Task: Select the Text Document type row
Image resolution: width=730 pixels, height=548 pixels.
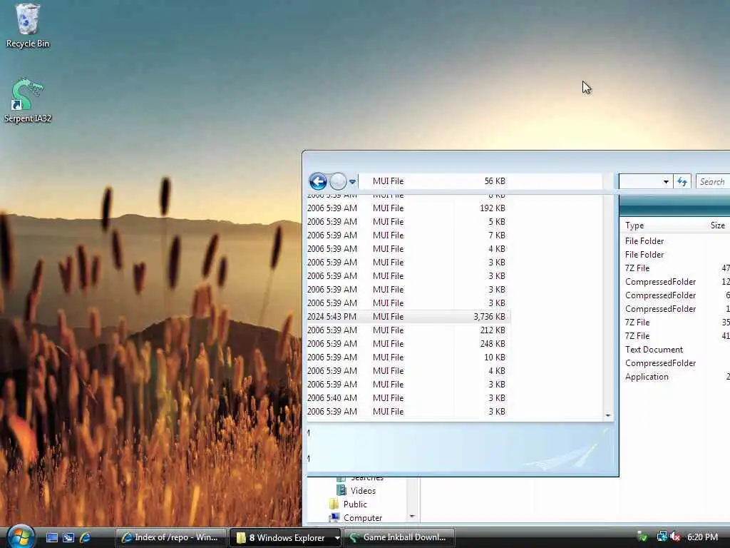Action: tap(654, 350)
